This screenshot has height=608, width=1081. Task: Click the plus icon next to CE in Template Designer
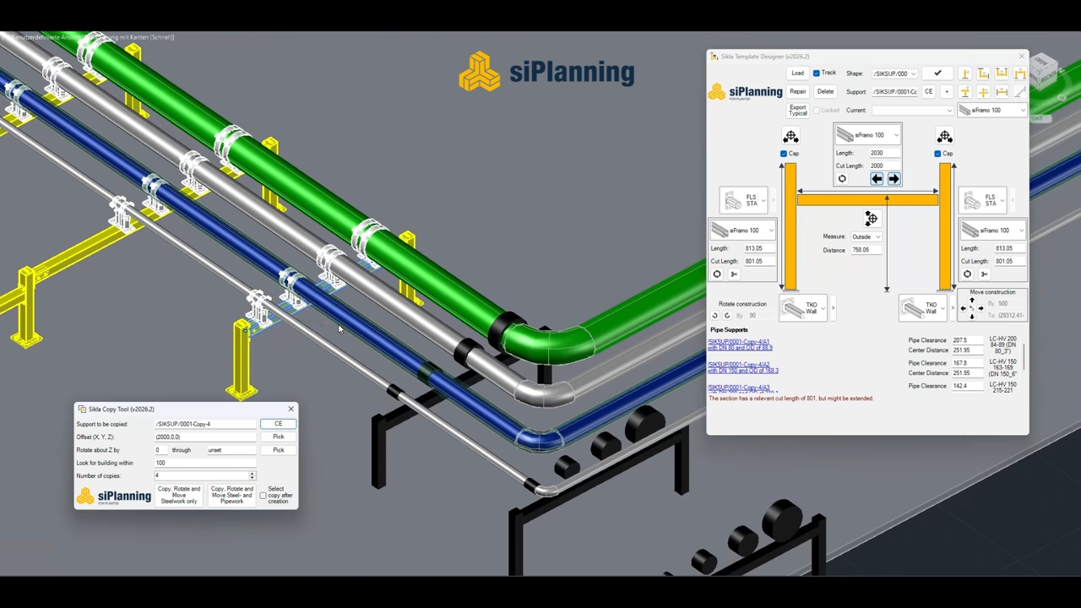tap(946, 91)
